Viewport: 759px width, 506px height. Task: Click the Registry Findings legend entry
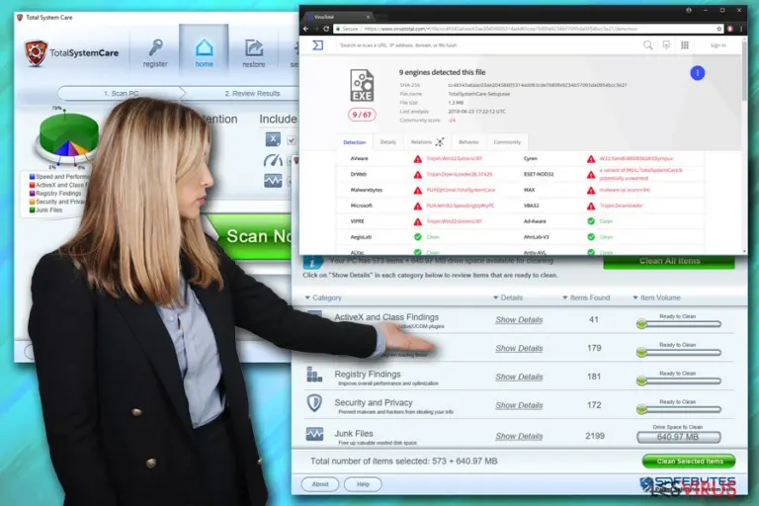55,194
